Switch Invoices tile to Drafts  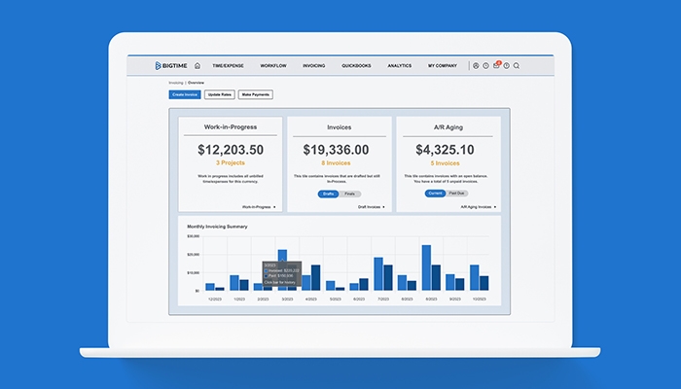329,194
